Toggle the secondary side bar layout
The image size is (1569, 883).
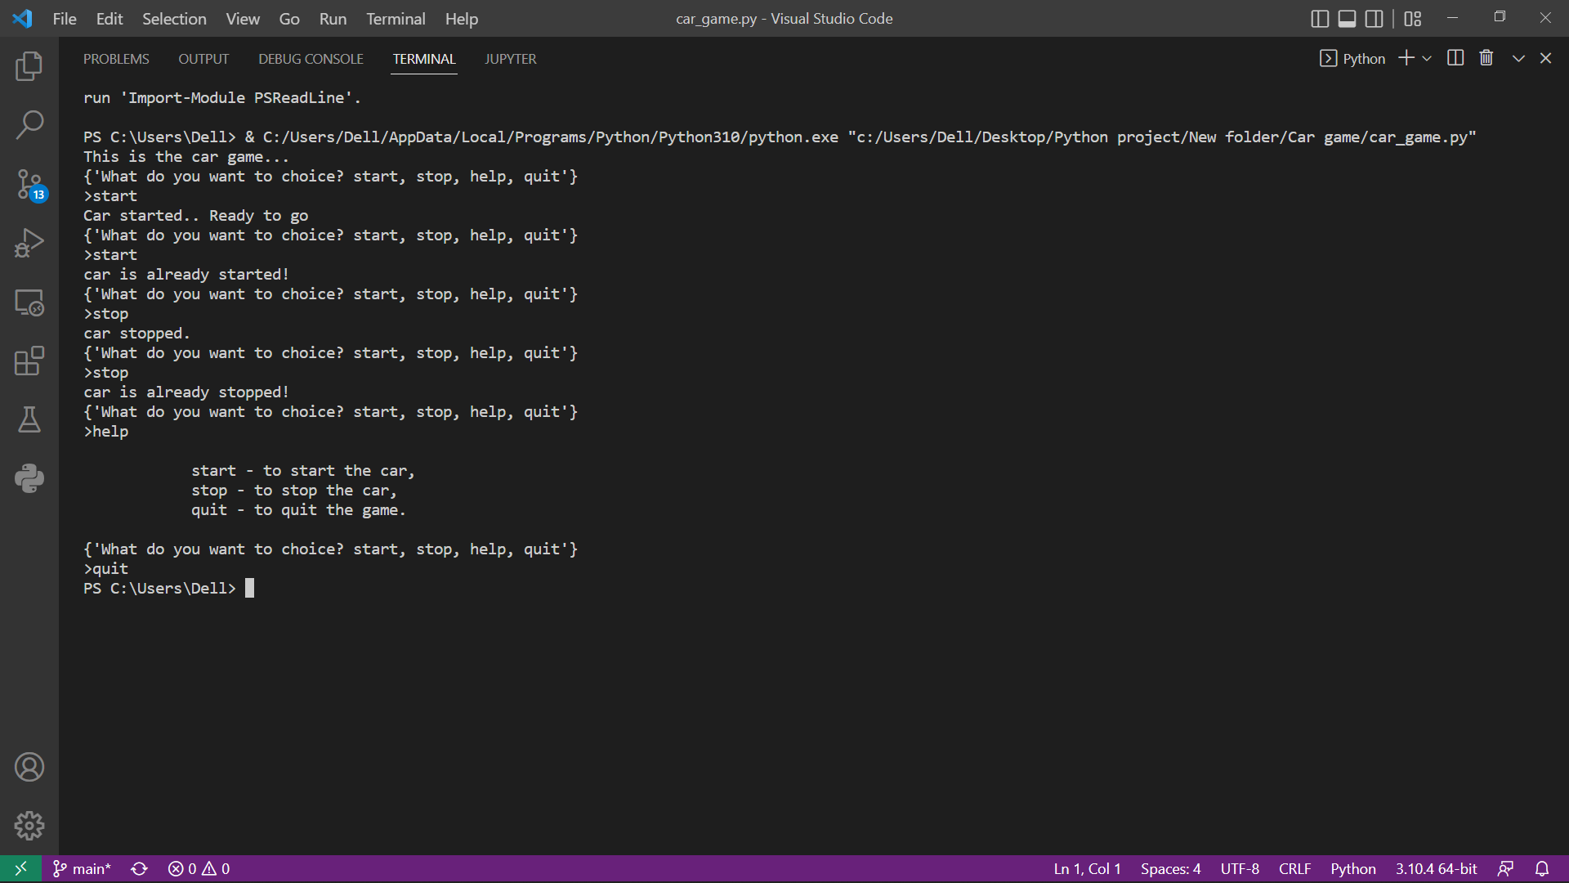pos(1375,18)
